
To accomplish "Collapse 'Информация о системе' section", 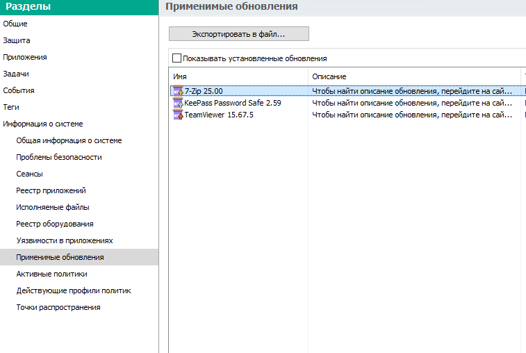I will [43, 124].
